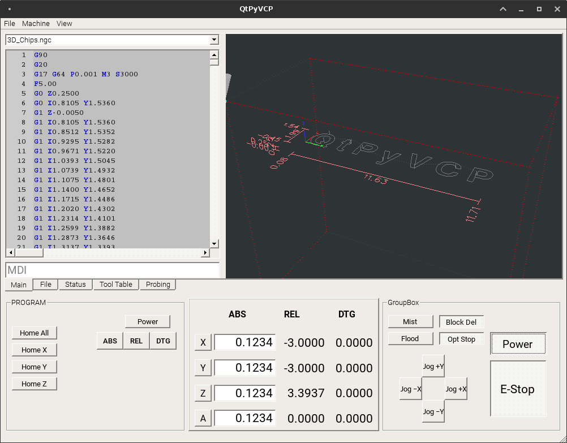The width and height of the screenshot is (567, 443).
Task: Switch to the File tab
Action: tap(46, 284)
